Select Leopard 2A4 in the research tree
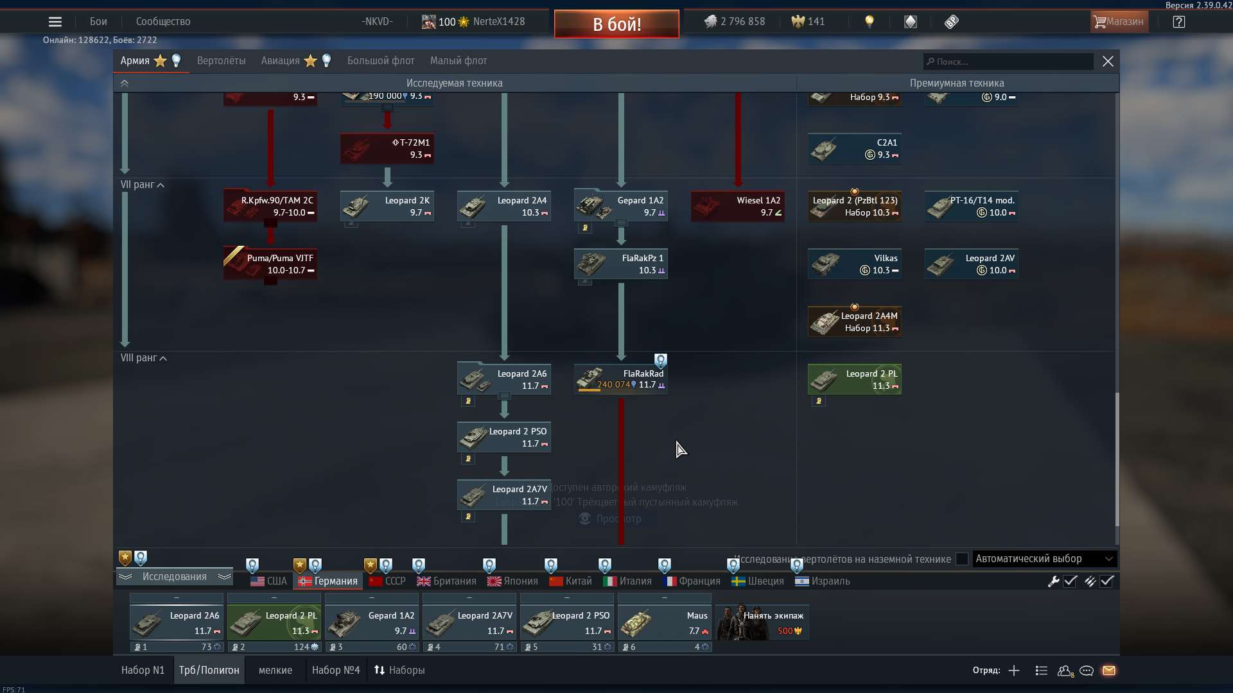 [x=504, y=206]
